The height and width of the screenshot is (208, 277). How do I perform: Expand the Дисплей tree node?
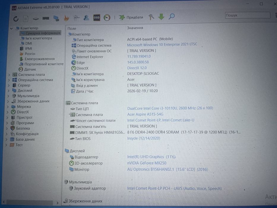point(9,91)
